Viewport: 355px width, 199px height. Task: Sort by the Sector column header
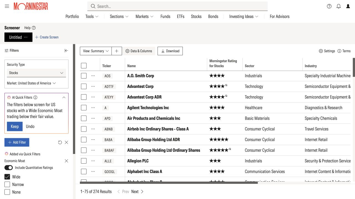coord(250,66)
